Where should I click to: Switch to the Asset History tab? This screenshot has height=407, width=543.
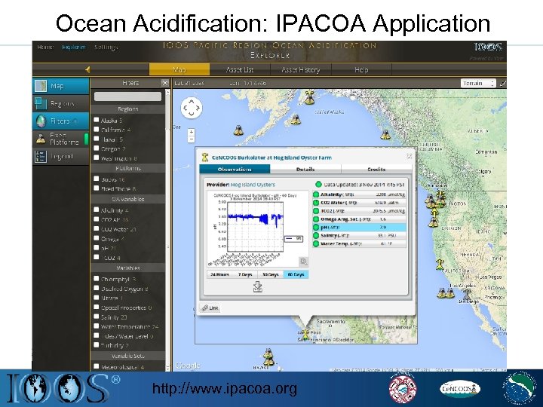[x=301, y=69]
